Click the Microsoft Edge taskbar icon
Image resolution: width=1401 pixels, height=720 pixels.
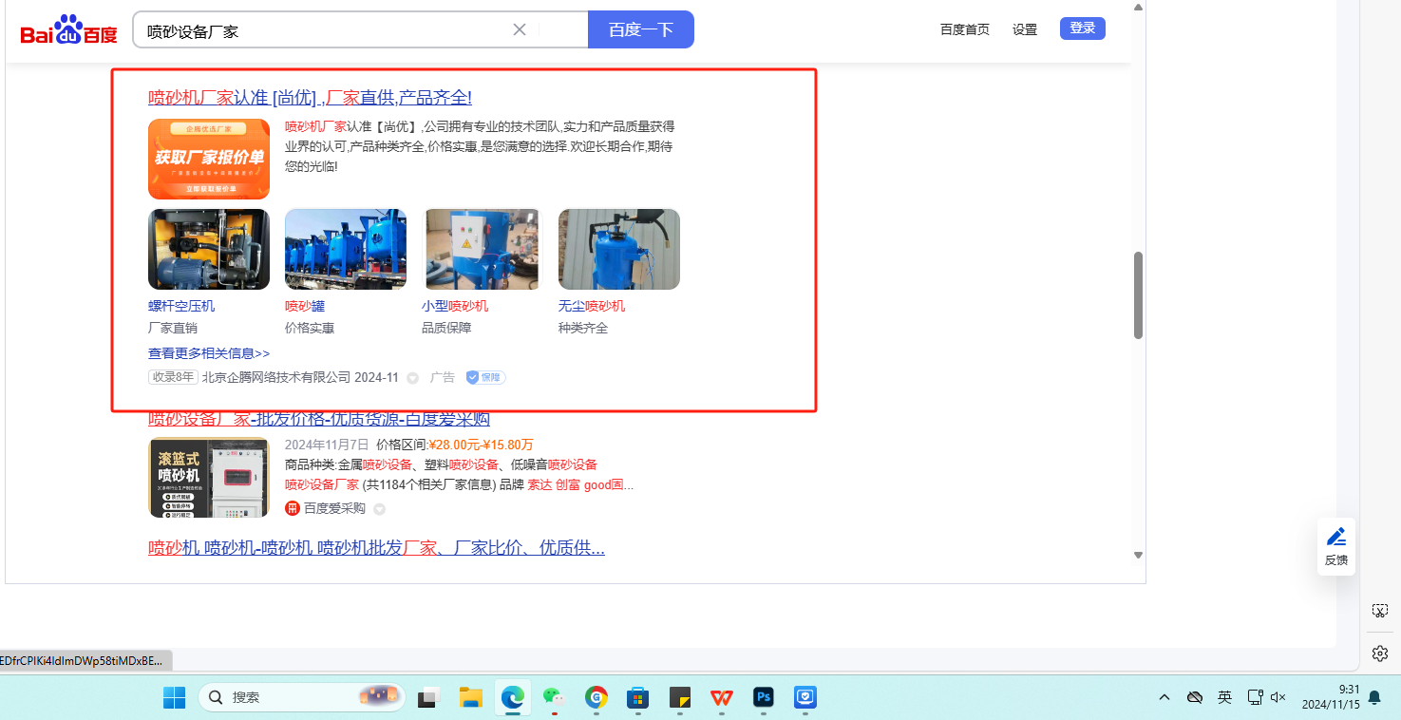click(x=513, y=697)
